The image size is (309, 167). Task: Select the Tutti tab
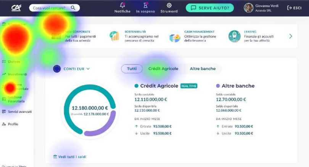pos(132,69)
